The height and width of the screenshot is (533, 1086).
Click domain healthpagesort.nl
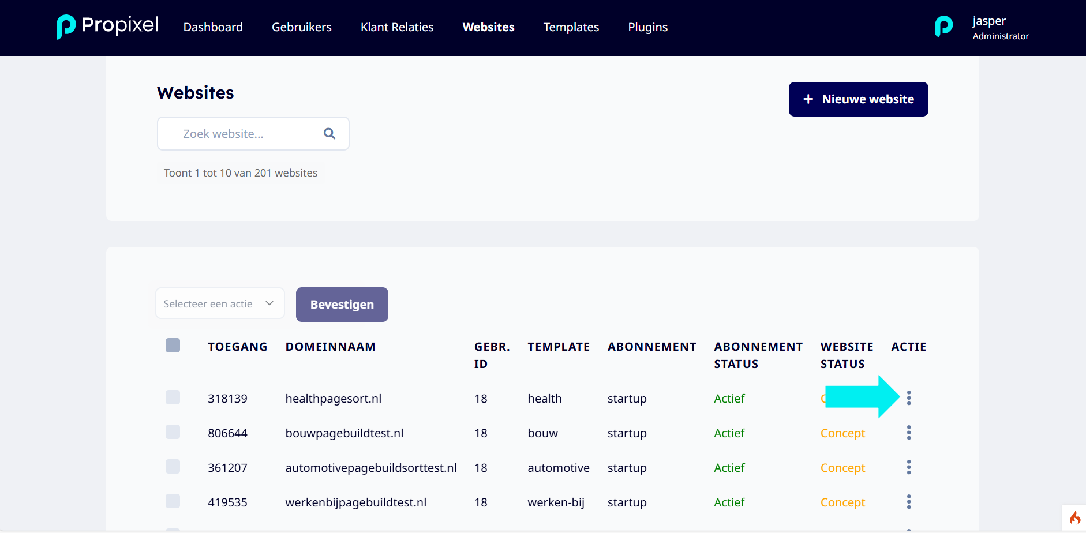[334, 399]
